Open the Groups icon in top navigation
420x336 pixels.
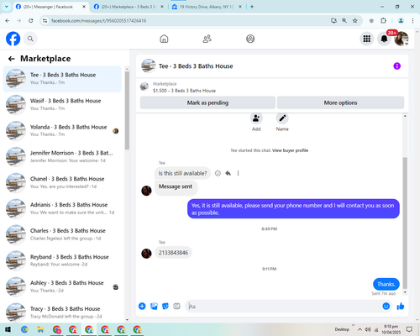click(x=250, y=39)
